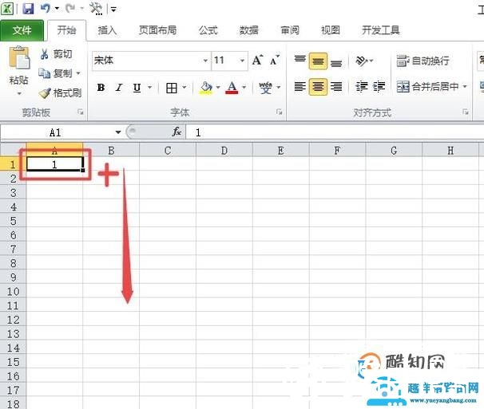This screenshot has width=484, height=409.
Task: Click the quick access tools icon
Action: (96, 8)
